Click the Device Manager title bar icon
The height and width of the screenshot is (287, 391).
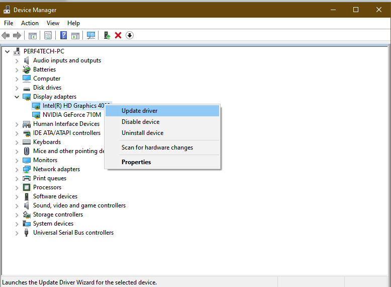7,10
